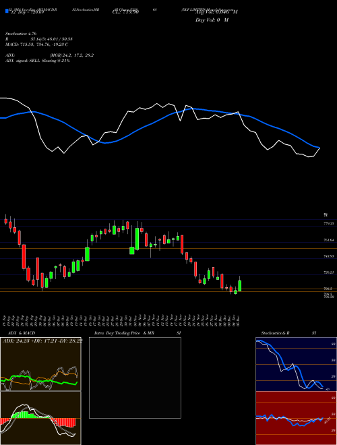Screen dimensions: 337x445
Task: Click the 743.93 price axis label
Action: tap(328, 256)
